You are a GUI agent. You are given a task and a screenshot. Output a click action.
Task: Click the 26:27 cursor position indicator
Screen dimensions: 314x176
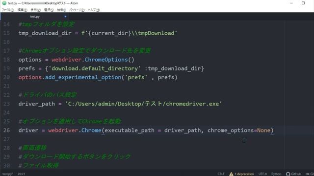coord(21,174)
